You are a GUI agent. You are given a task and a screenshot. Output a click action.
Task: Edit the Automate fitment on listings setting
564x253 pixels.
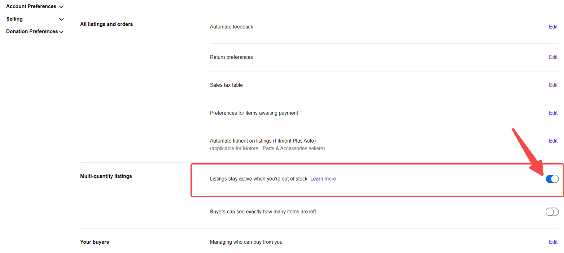tap(553, 141)
